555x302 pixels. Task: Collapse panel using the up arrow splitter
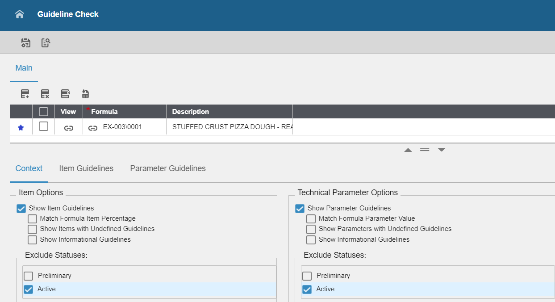point(408,150)
